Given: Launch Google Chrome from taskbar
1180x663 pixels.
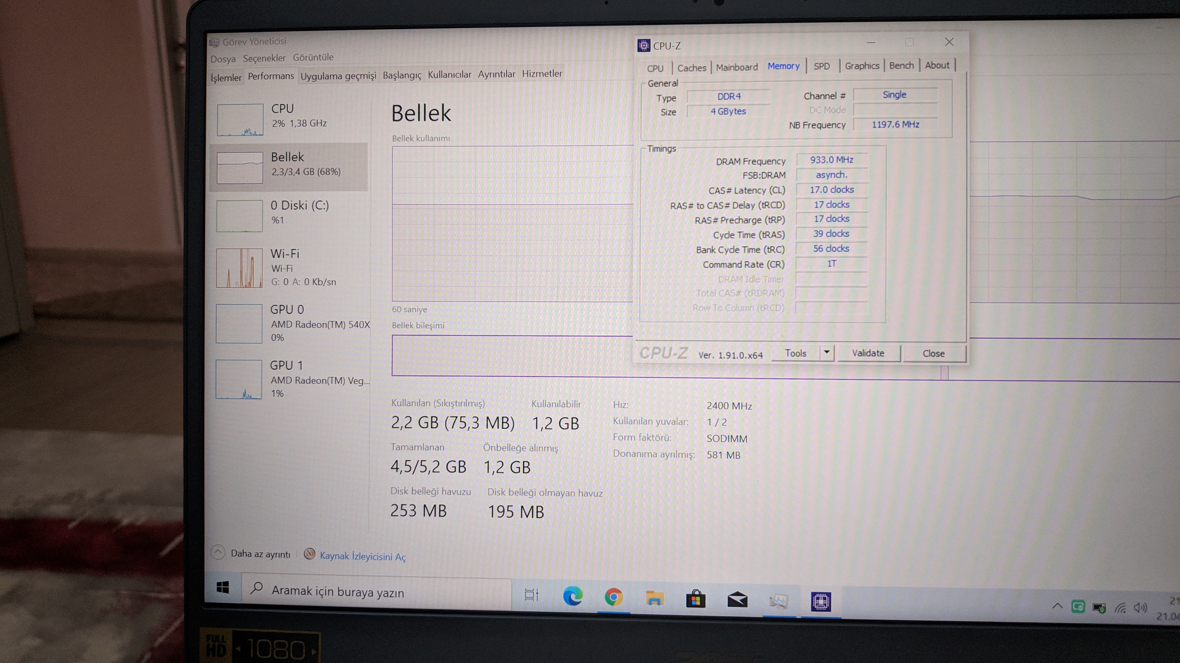Looking at the screenshot, I should [613, 597].
